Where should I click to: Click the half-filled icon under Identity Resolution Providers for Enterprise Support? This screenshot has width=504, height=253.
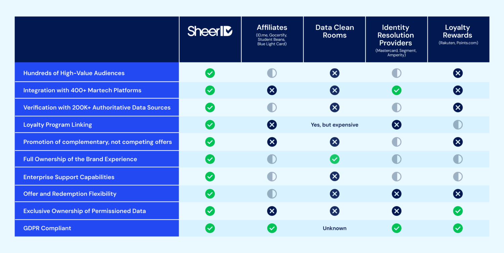pos(396,176)
